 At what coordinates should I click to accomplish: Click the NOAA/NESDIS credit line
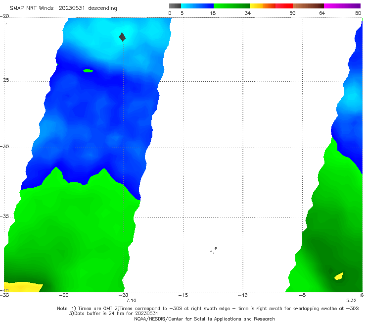(x=204, y=319)
